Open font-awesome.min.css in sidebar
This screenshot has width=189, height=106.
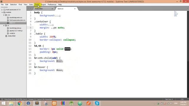pos(17,20)
